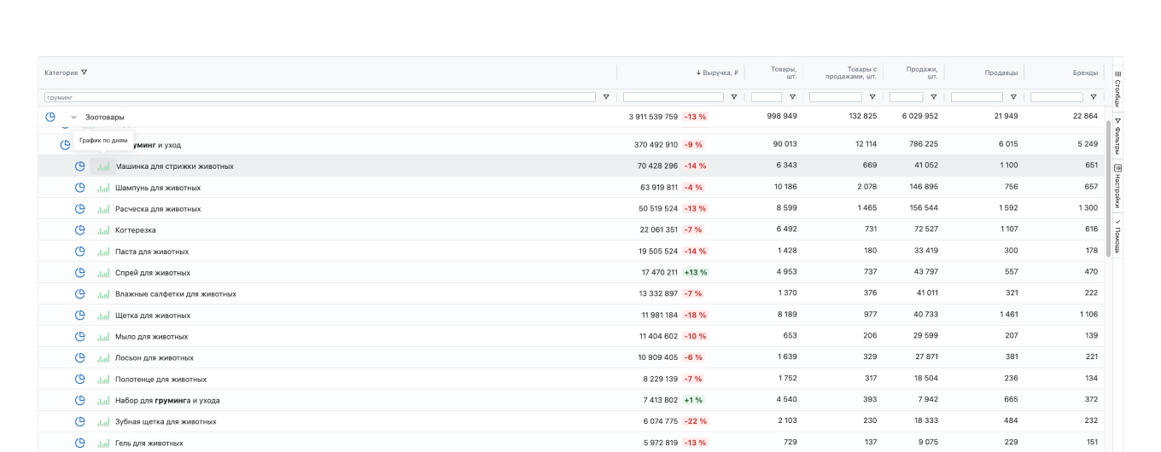Open the Столбцы side panel tab
The height and width of the screenshot is (452, 1161).
[x=1117, y=88]
